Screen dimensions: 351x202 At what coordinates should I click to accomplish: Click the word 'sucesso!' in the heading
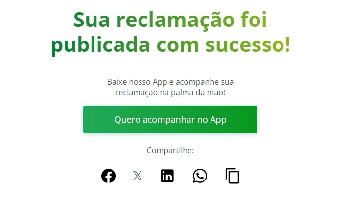pos(248,45)
